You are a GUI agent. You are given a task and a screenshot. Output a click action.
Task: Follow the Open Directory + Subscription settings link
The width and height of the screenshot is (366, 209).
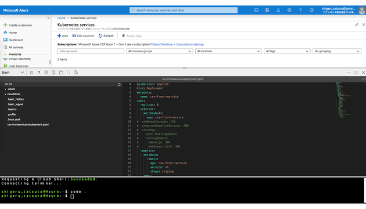(x=178, y=44)
